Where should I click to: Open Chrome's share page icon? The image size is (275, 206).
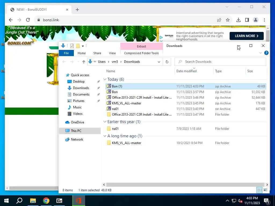[x=219, y=20]
